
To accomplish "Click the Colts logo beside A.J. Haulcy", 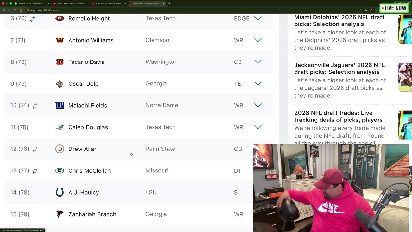I will point(60,192).
